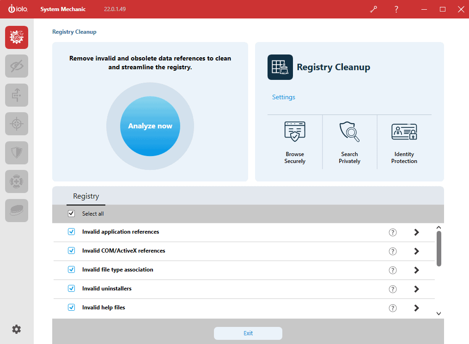Uncheck Invalid help files
Image resolution: width=469 pixels, height=344 pixels.
tap(71, 308)
